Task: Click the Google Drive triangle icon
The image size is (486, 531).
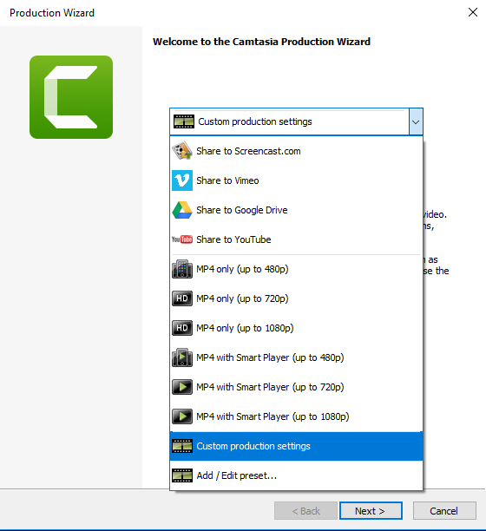Action: 182,210
